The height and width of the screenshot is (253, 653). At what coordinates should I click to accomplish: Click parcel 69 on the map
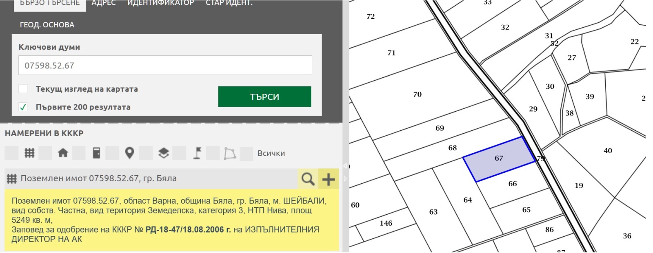440,128
